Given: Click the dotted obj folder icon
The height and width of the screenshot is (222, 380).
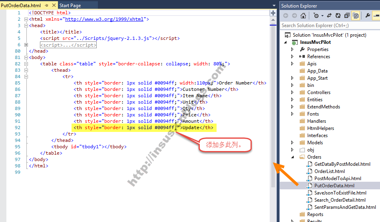Looking at the screenshot, I should (x=302, y=150).
